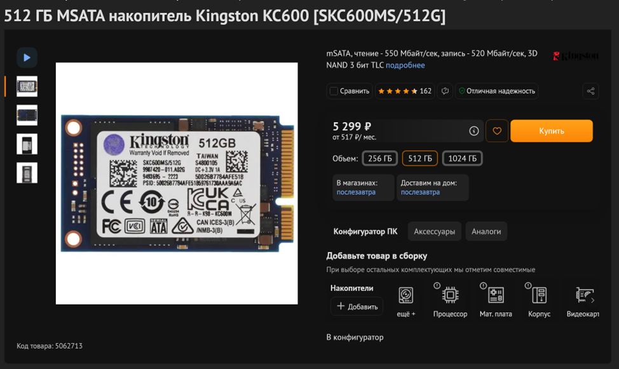Click the storage drive "ещё +" icon
The width and height of the screenshot is (619, 369).
(406, 295)
